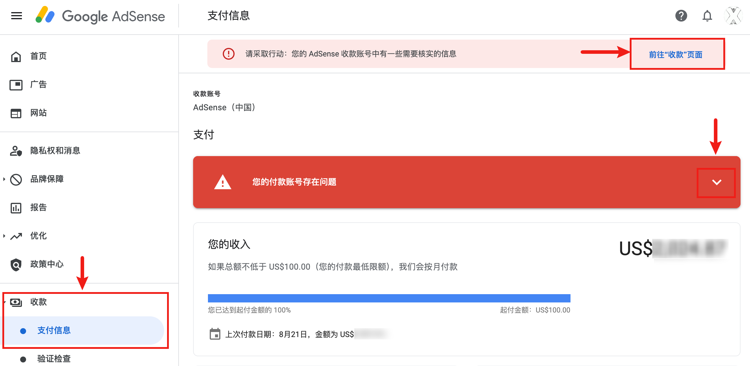Screen dimensions: 750x366
Task: View notifications via bell icon
Action: tap(707, 16)
